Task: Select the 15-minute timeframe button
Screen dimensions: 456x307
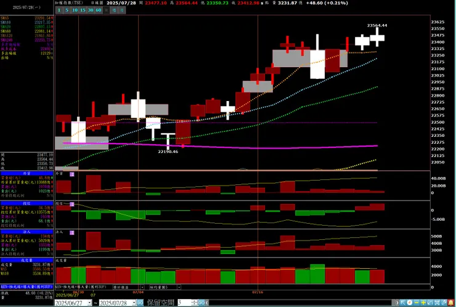Action: coord(83,10)
